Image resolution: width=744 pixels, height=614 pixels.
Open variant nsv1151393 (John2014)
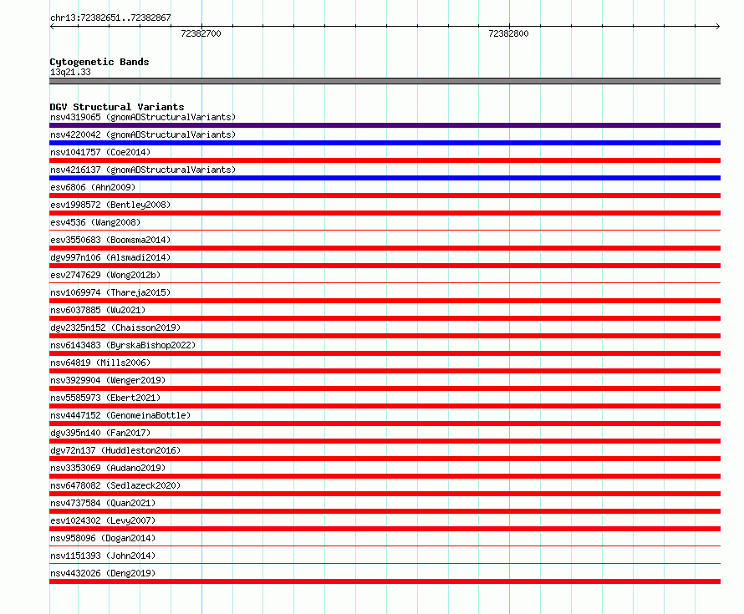tap(103, 556)
